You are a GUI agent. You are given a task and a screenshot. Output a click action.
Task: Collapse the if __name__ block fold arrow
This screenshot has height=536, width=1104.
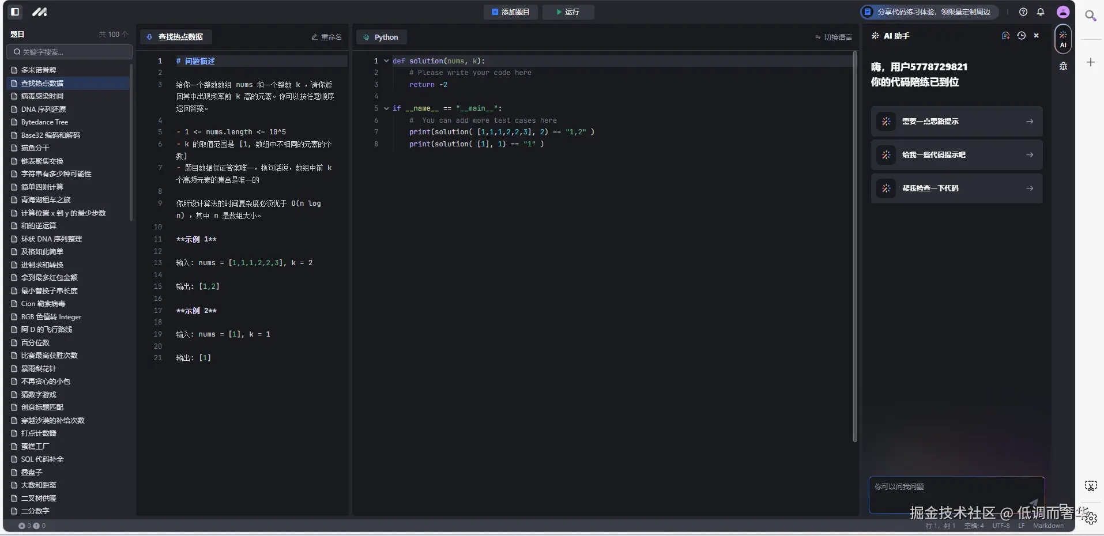386,108
